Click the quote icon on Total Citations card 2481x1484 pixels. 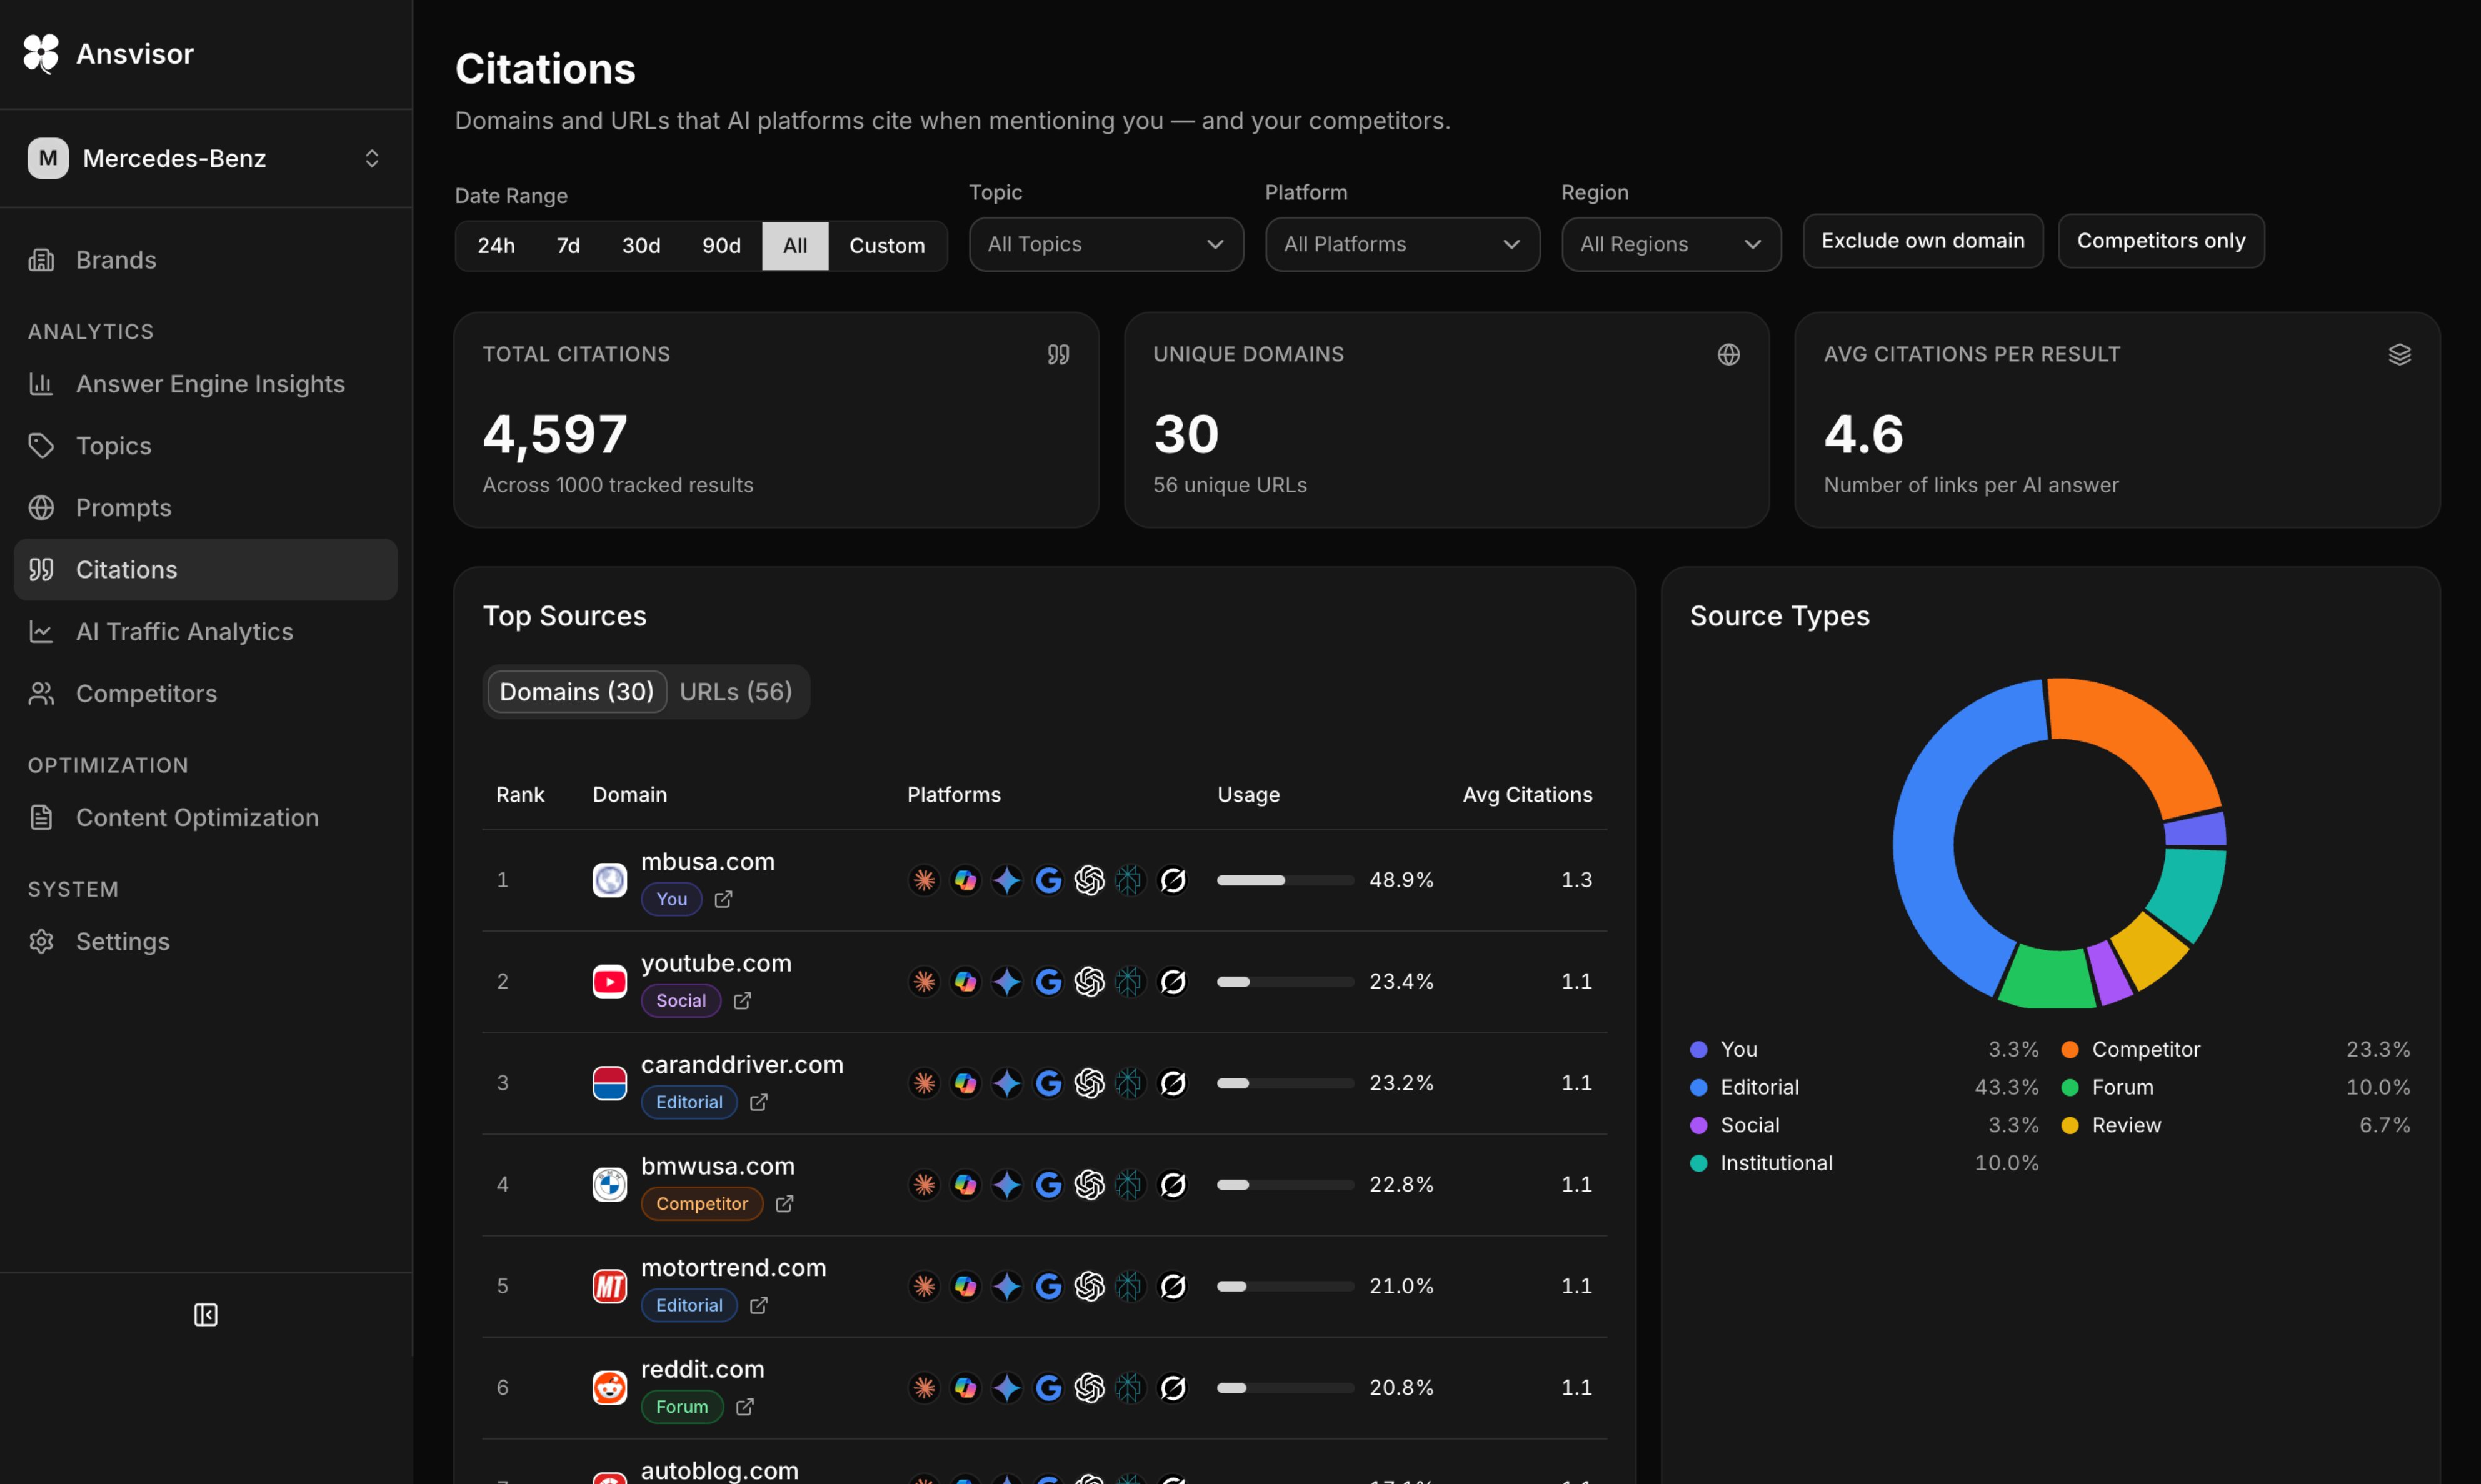(x=1058, y=354)
